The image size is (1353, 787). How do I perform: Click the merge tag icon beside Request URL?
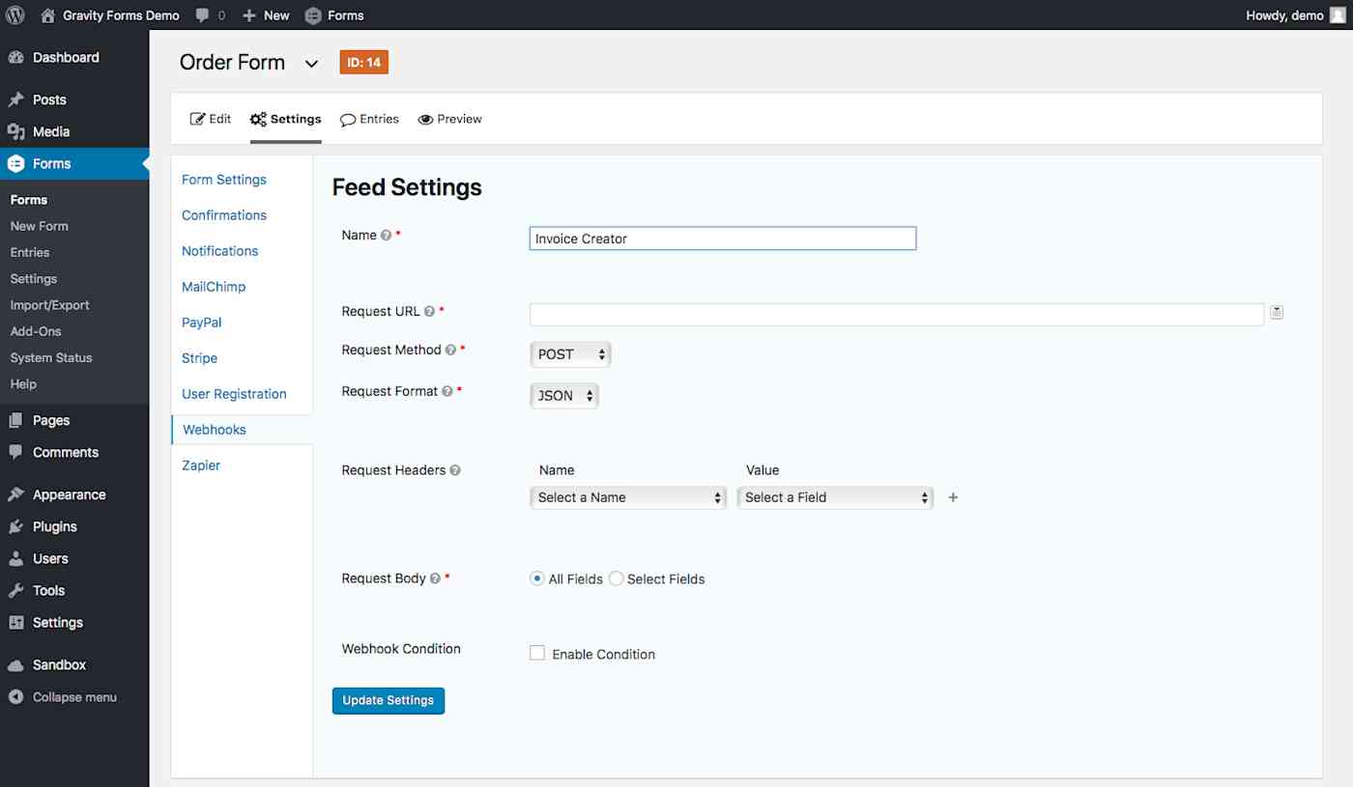(1277, 312)
